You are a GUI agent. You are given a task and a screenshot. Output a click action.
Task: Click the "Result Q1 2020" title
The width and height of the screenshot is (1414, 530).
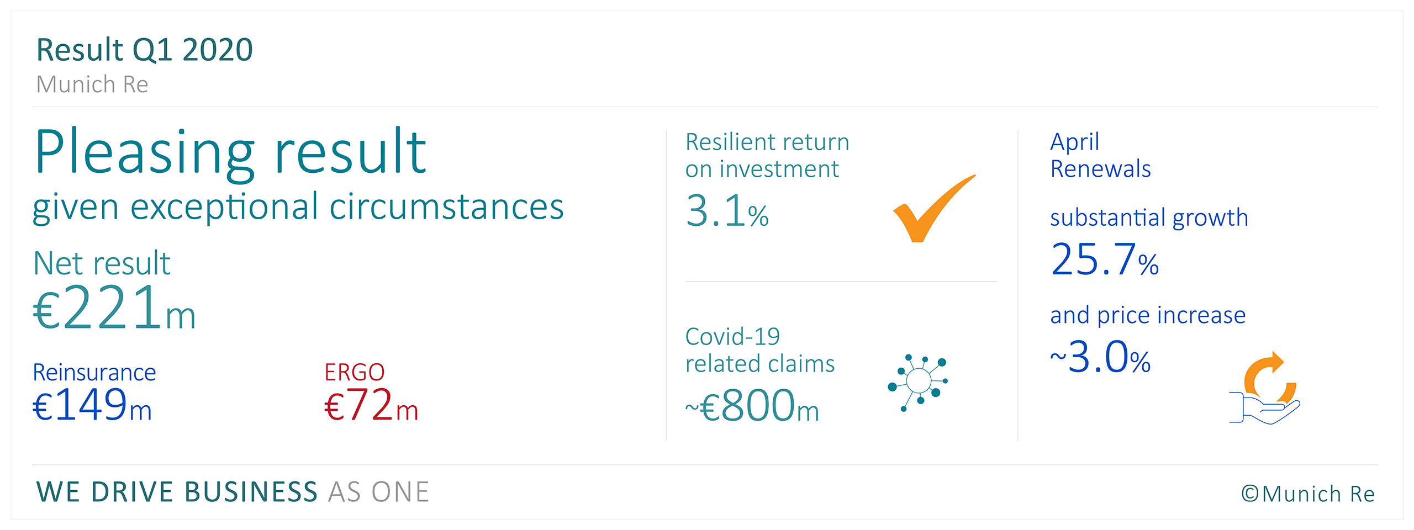coord(144,50)
